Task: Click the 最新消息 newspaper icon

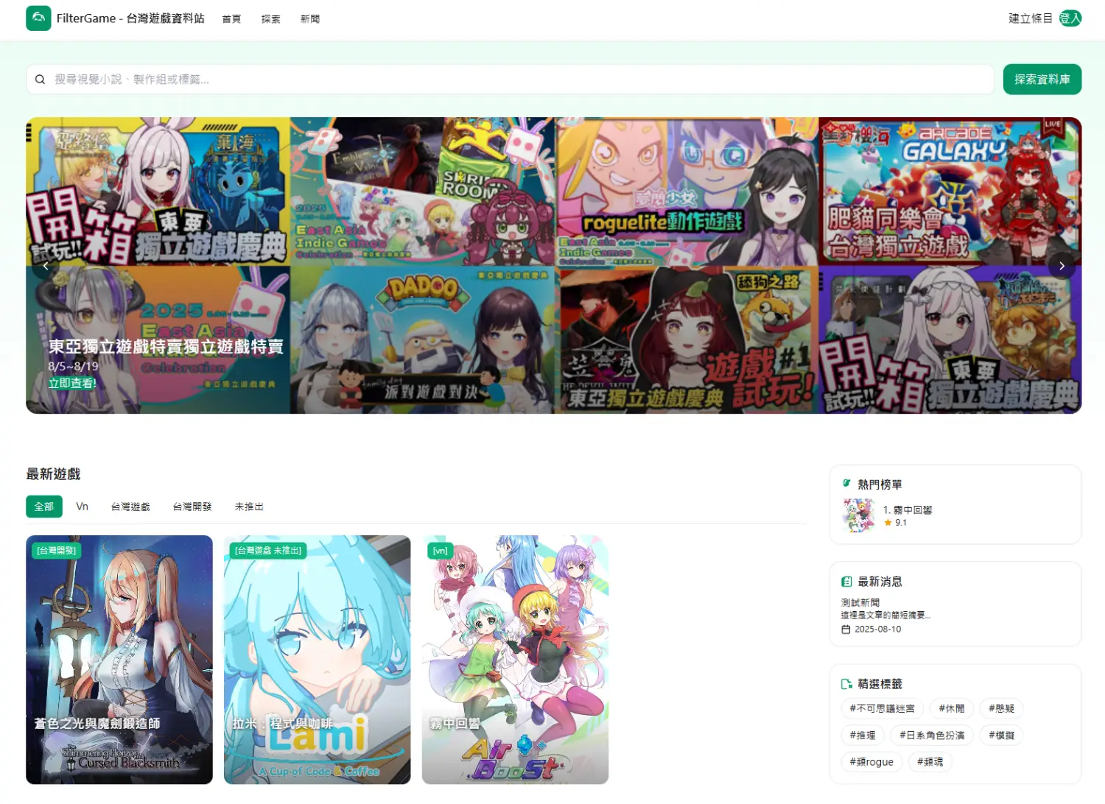Action: [846, 582]
